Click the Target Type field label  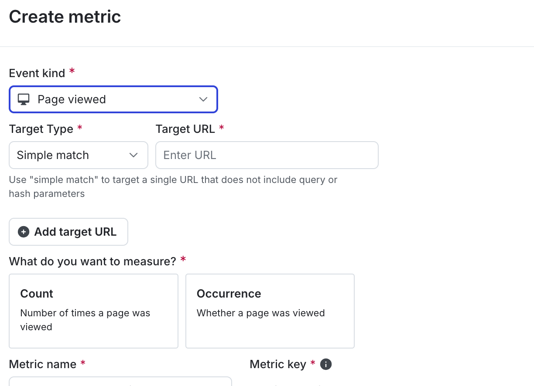coord(41,129)
